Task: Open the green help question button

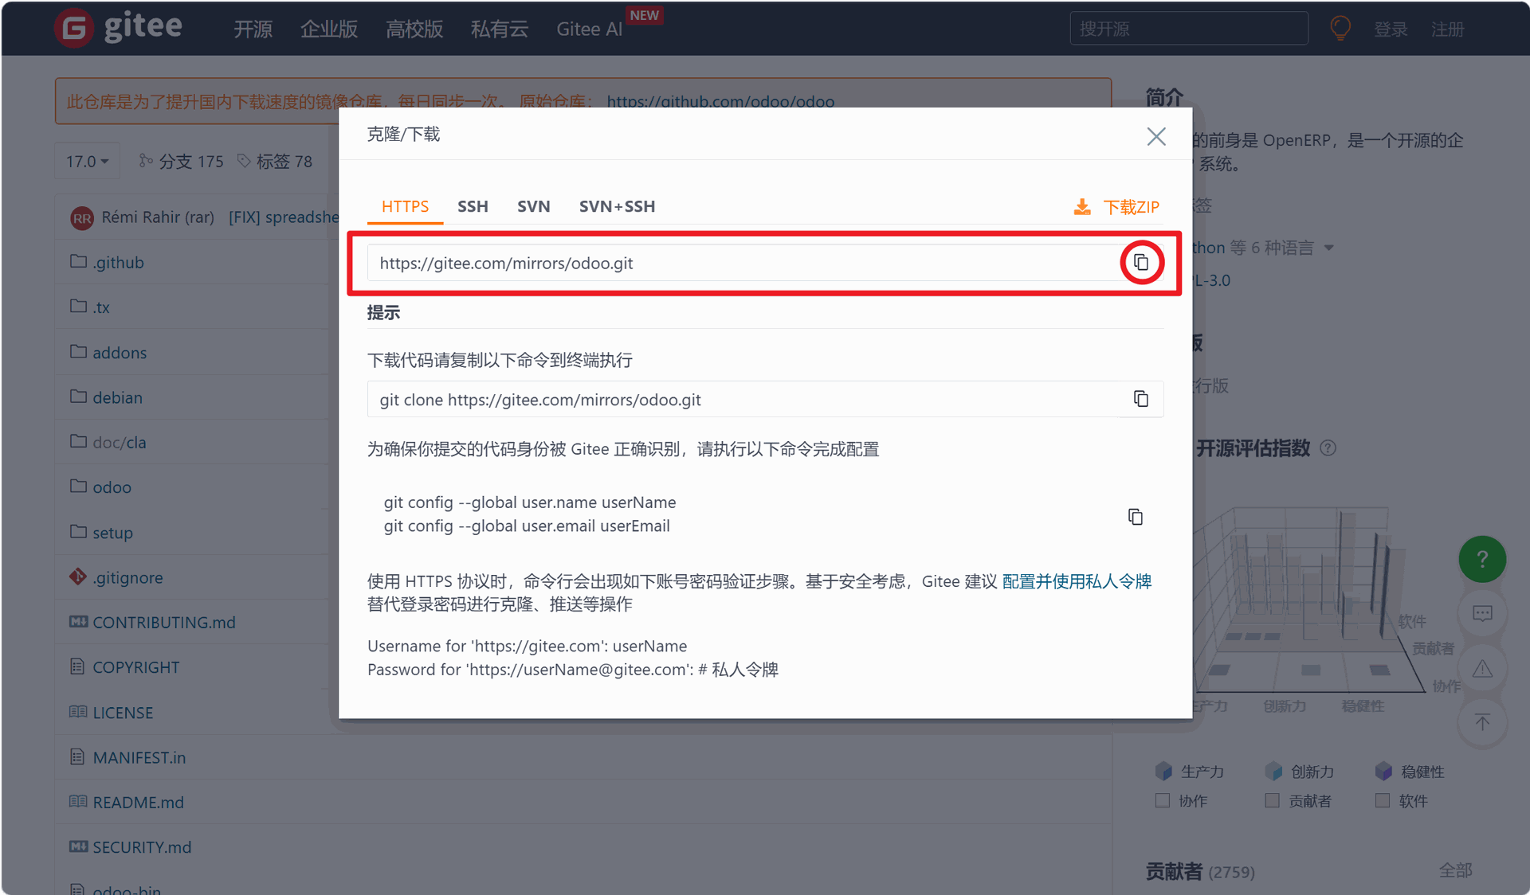Action: pyautogui.click(x=1482, y=559)
